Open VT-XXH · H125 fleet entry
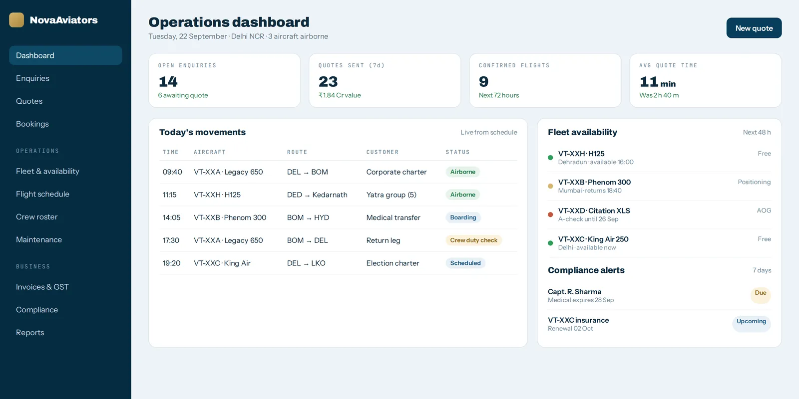This screenshot has width=799, height=399. (659, 158)
